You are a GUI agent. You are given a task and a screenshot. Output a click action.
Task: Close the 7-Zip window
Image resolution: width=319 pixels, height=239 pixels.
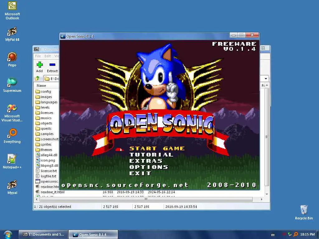pos(263,48)
